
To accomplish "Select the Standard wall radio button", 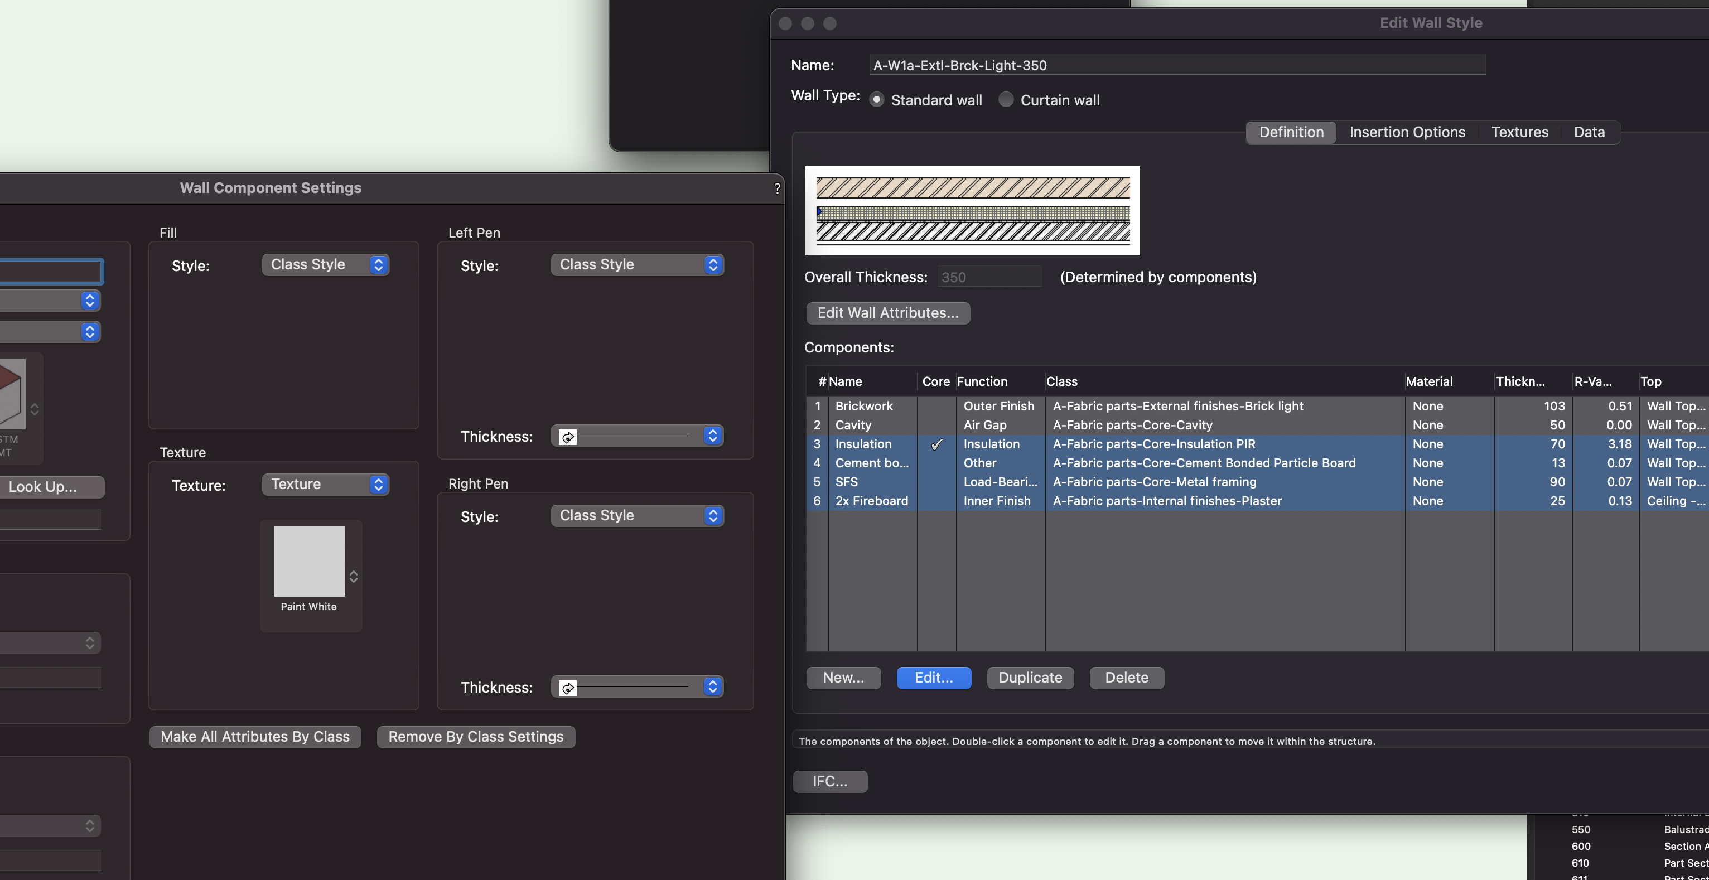I will pyautogui.click(x=876, y=100).
